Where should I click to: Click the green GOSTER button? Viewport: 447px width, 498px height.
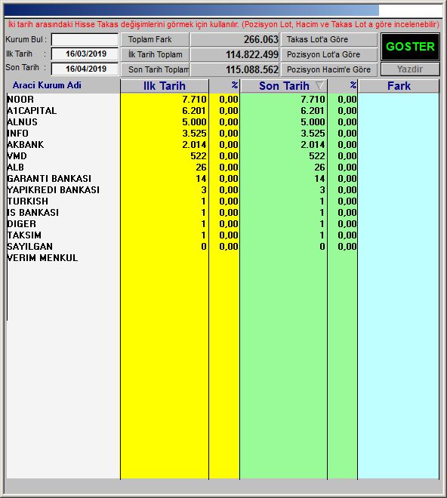click(410, 47)
